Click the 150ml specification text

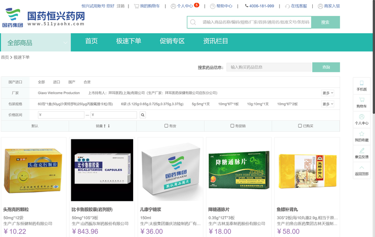click(x=146, y=218)
